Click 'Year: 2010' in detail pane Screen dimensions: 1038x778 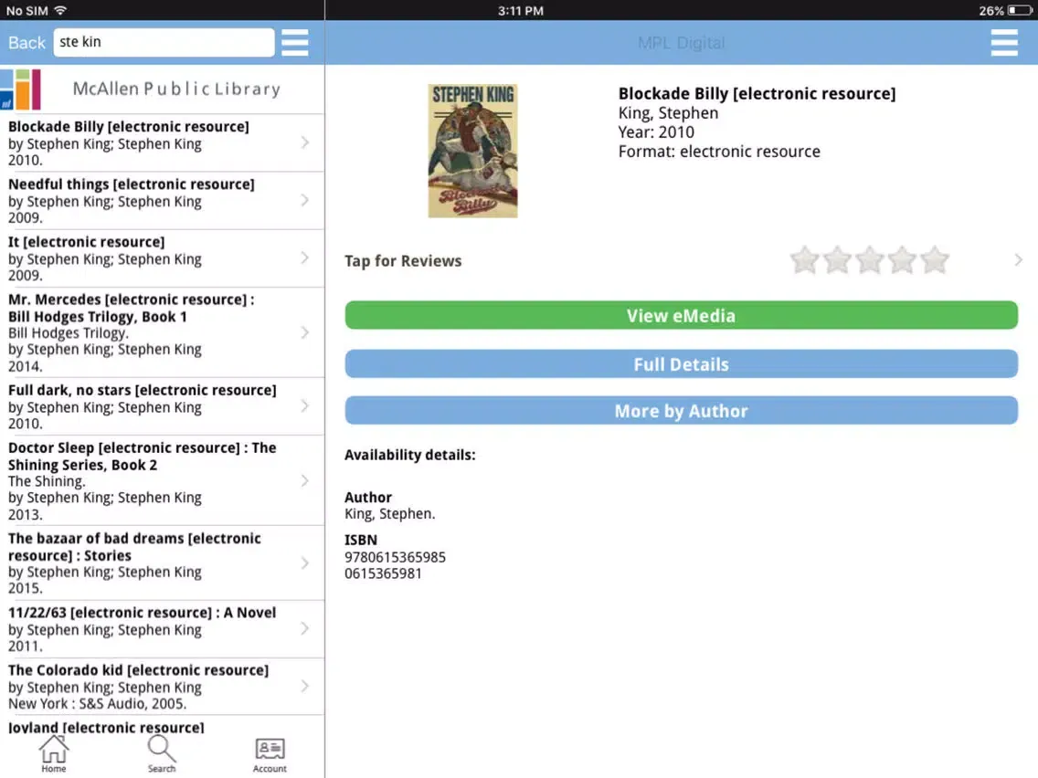[x=656, y=132]
